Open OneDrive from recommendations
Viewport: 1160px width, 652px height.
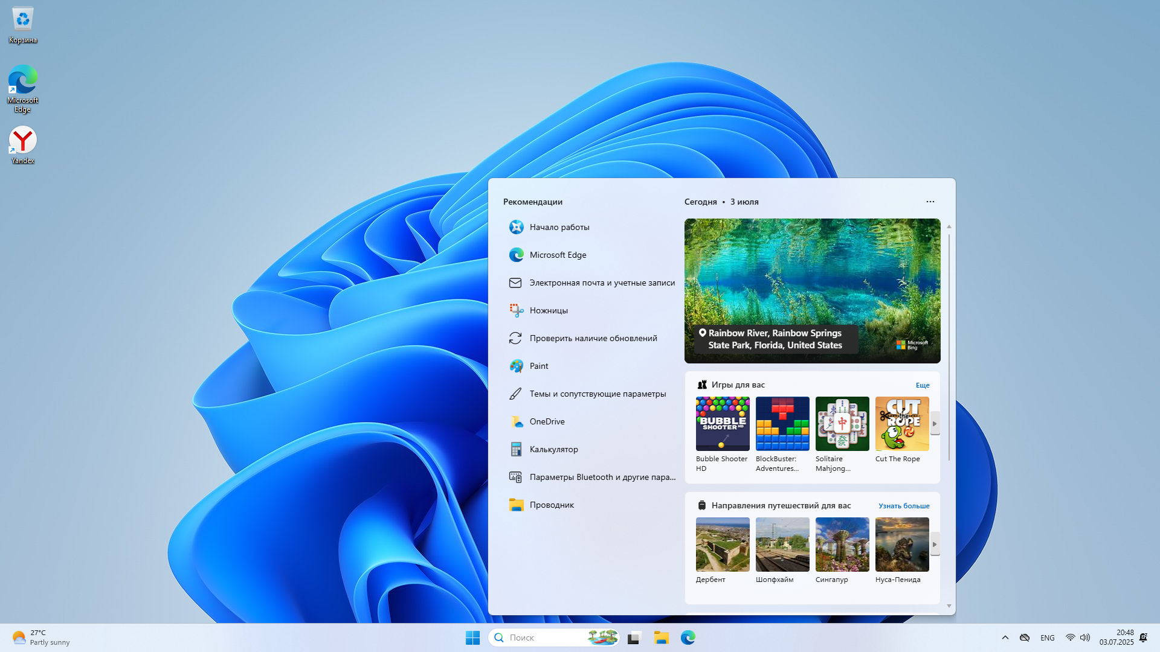pos(546,421)
